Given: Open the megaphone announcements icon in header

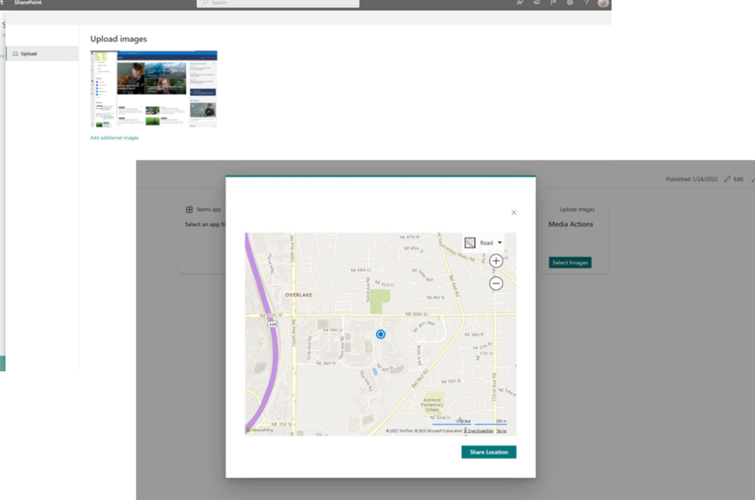Looking at the screenshot, I should click(x=537, y=3).
